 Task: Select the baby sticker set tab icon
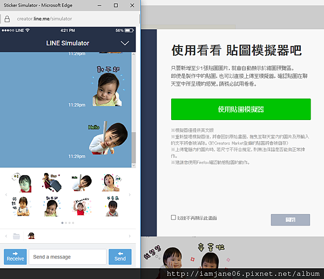point(31,236)
